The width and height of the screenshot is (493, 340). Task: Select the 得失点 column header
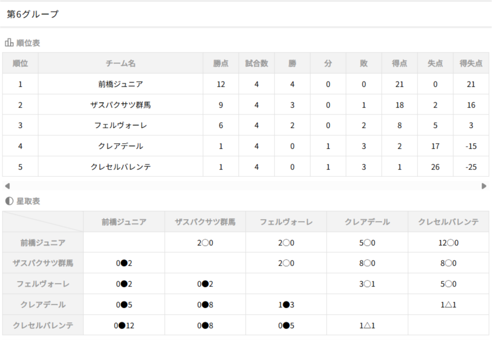(471, 63)
